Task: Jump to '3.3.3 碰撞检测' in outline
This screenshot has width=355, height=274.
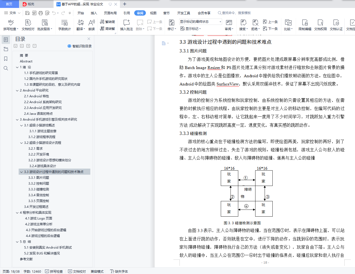Action: (x=39, y=189)
